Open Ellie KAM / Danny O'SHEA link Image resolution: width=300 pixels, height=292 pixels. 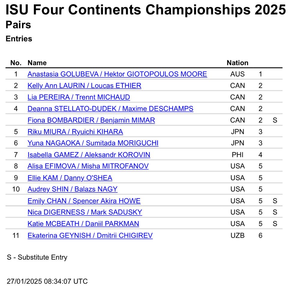(70, 178)
